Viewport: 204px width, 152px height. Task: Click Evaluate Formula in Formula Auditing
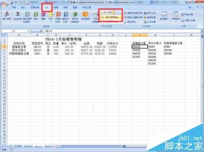150,22
